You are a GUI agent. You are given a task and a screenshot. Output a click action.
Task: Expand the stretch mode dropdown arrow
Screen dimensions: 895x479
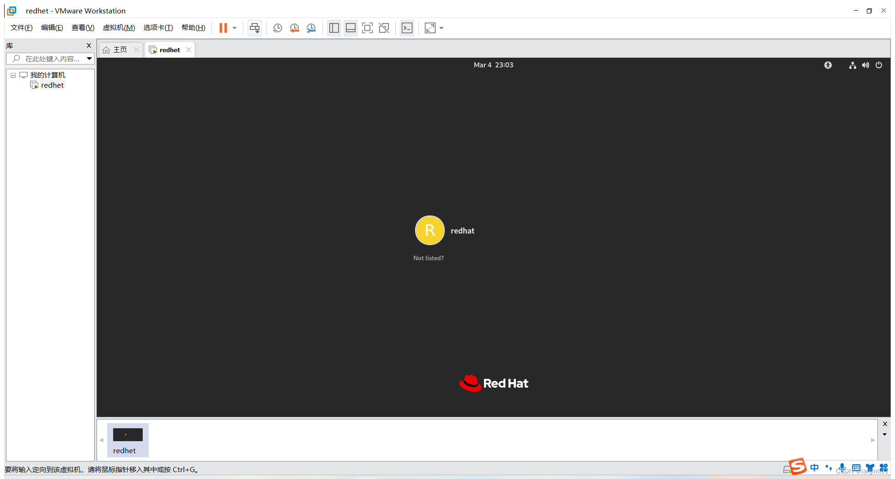441,28
